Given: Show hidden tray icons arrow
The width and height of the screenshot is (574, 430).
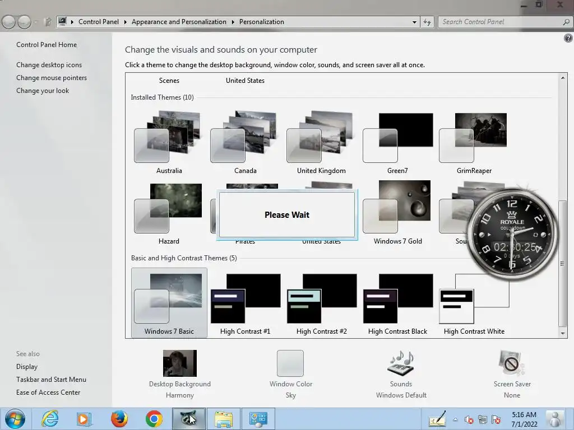Looking at the screenshot, I should 455,419.
